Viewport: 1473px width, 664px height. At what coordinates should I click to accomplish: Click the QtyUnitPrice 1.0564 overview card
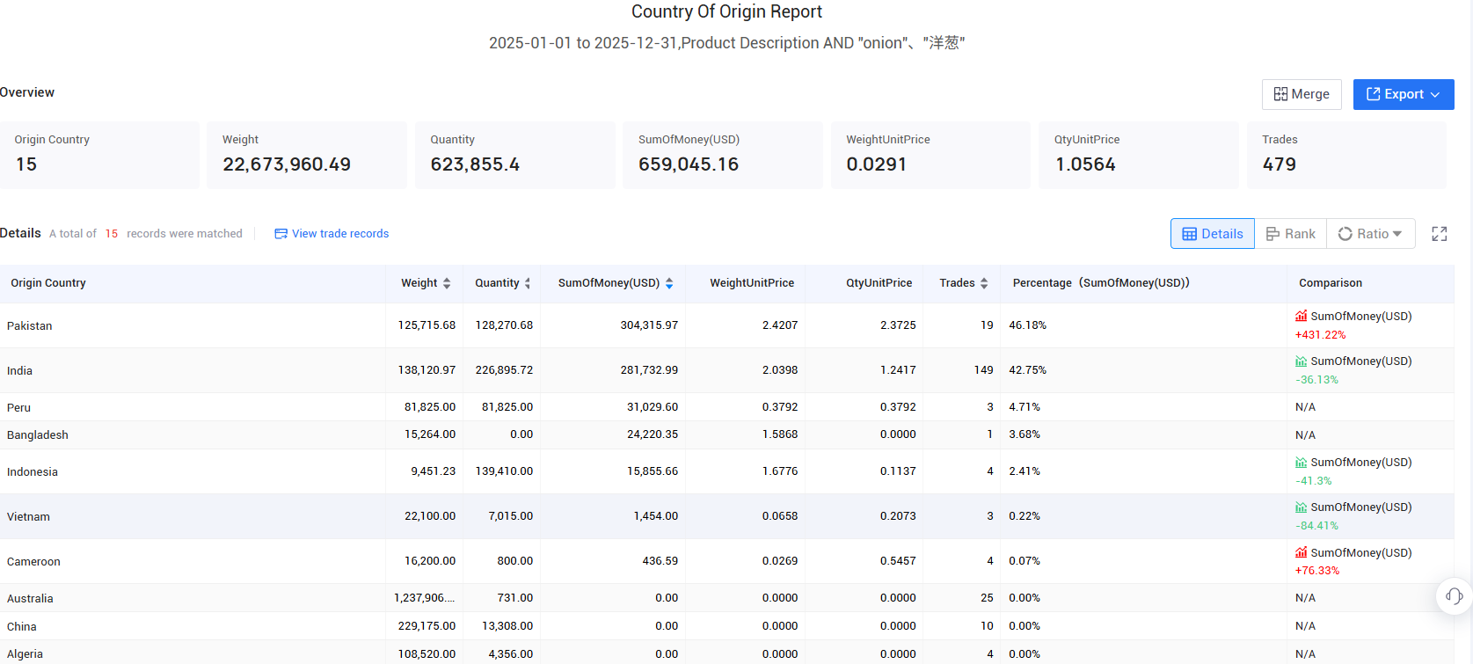coord(1139,155)
